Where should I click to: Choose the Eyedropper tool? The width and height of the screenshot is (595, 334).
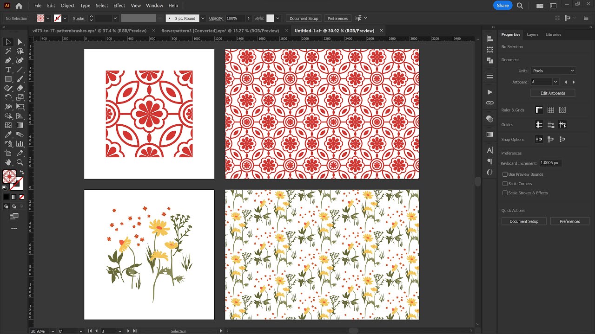[8, 135]
